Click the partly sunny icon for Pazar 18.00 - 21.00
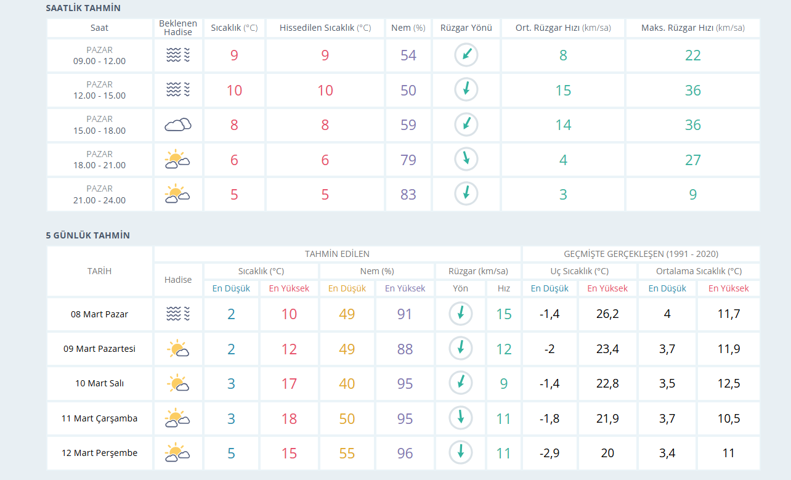This screenshot has height=480, width=791. 177,160
